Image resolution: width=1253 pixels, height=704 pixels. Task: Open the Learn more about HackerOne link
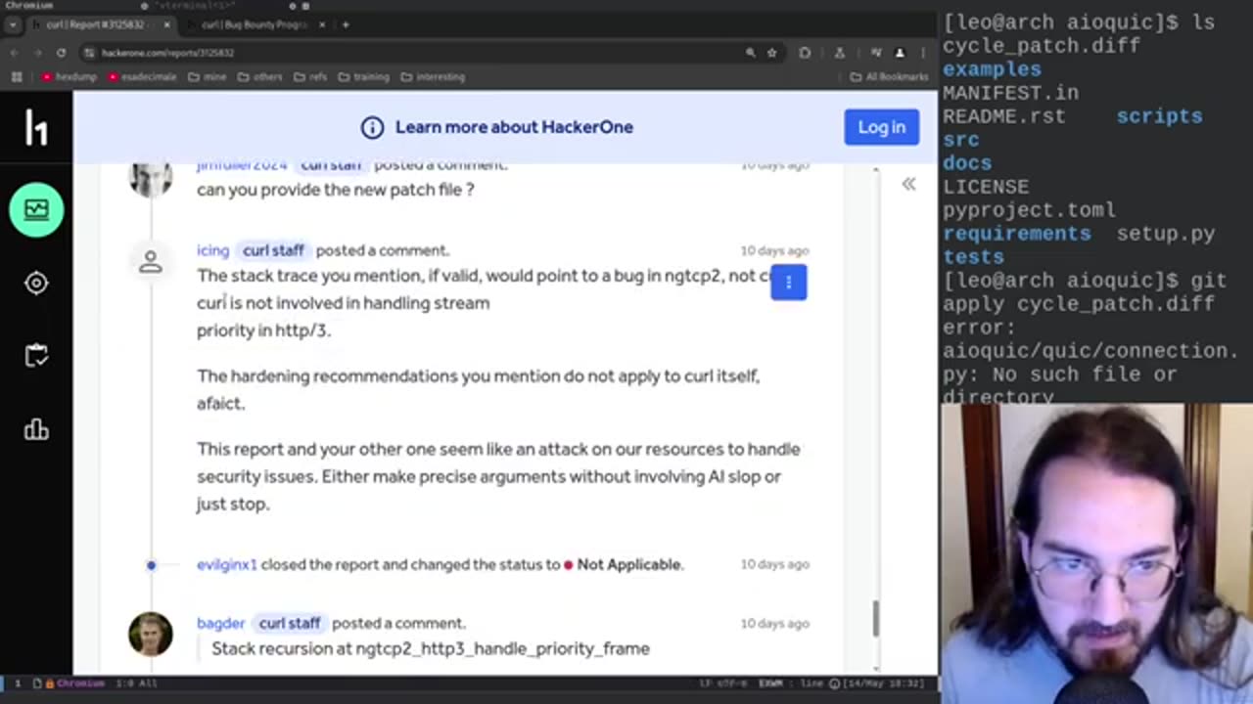click(514, 127)
